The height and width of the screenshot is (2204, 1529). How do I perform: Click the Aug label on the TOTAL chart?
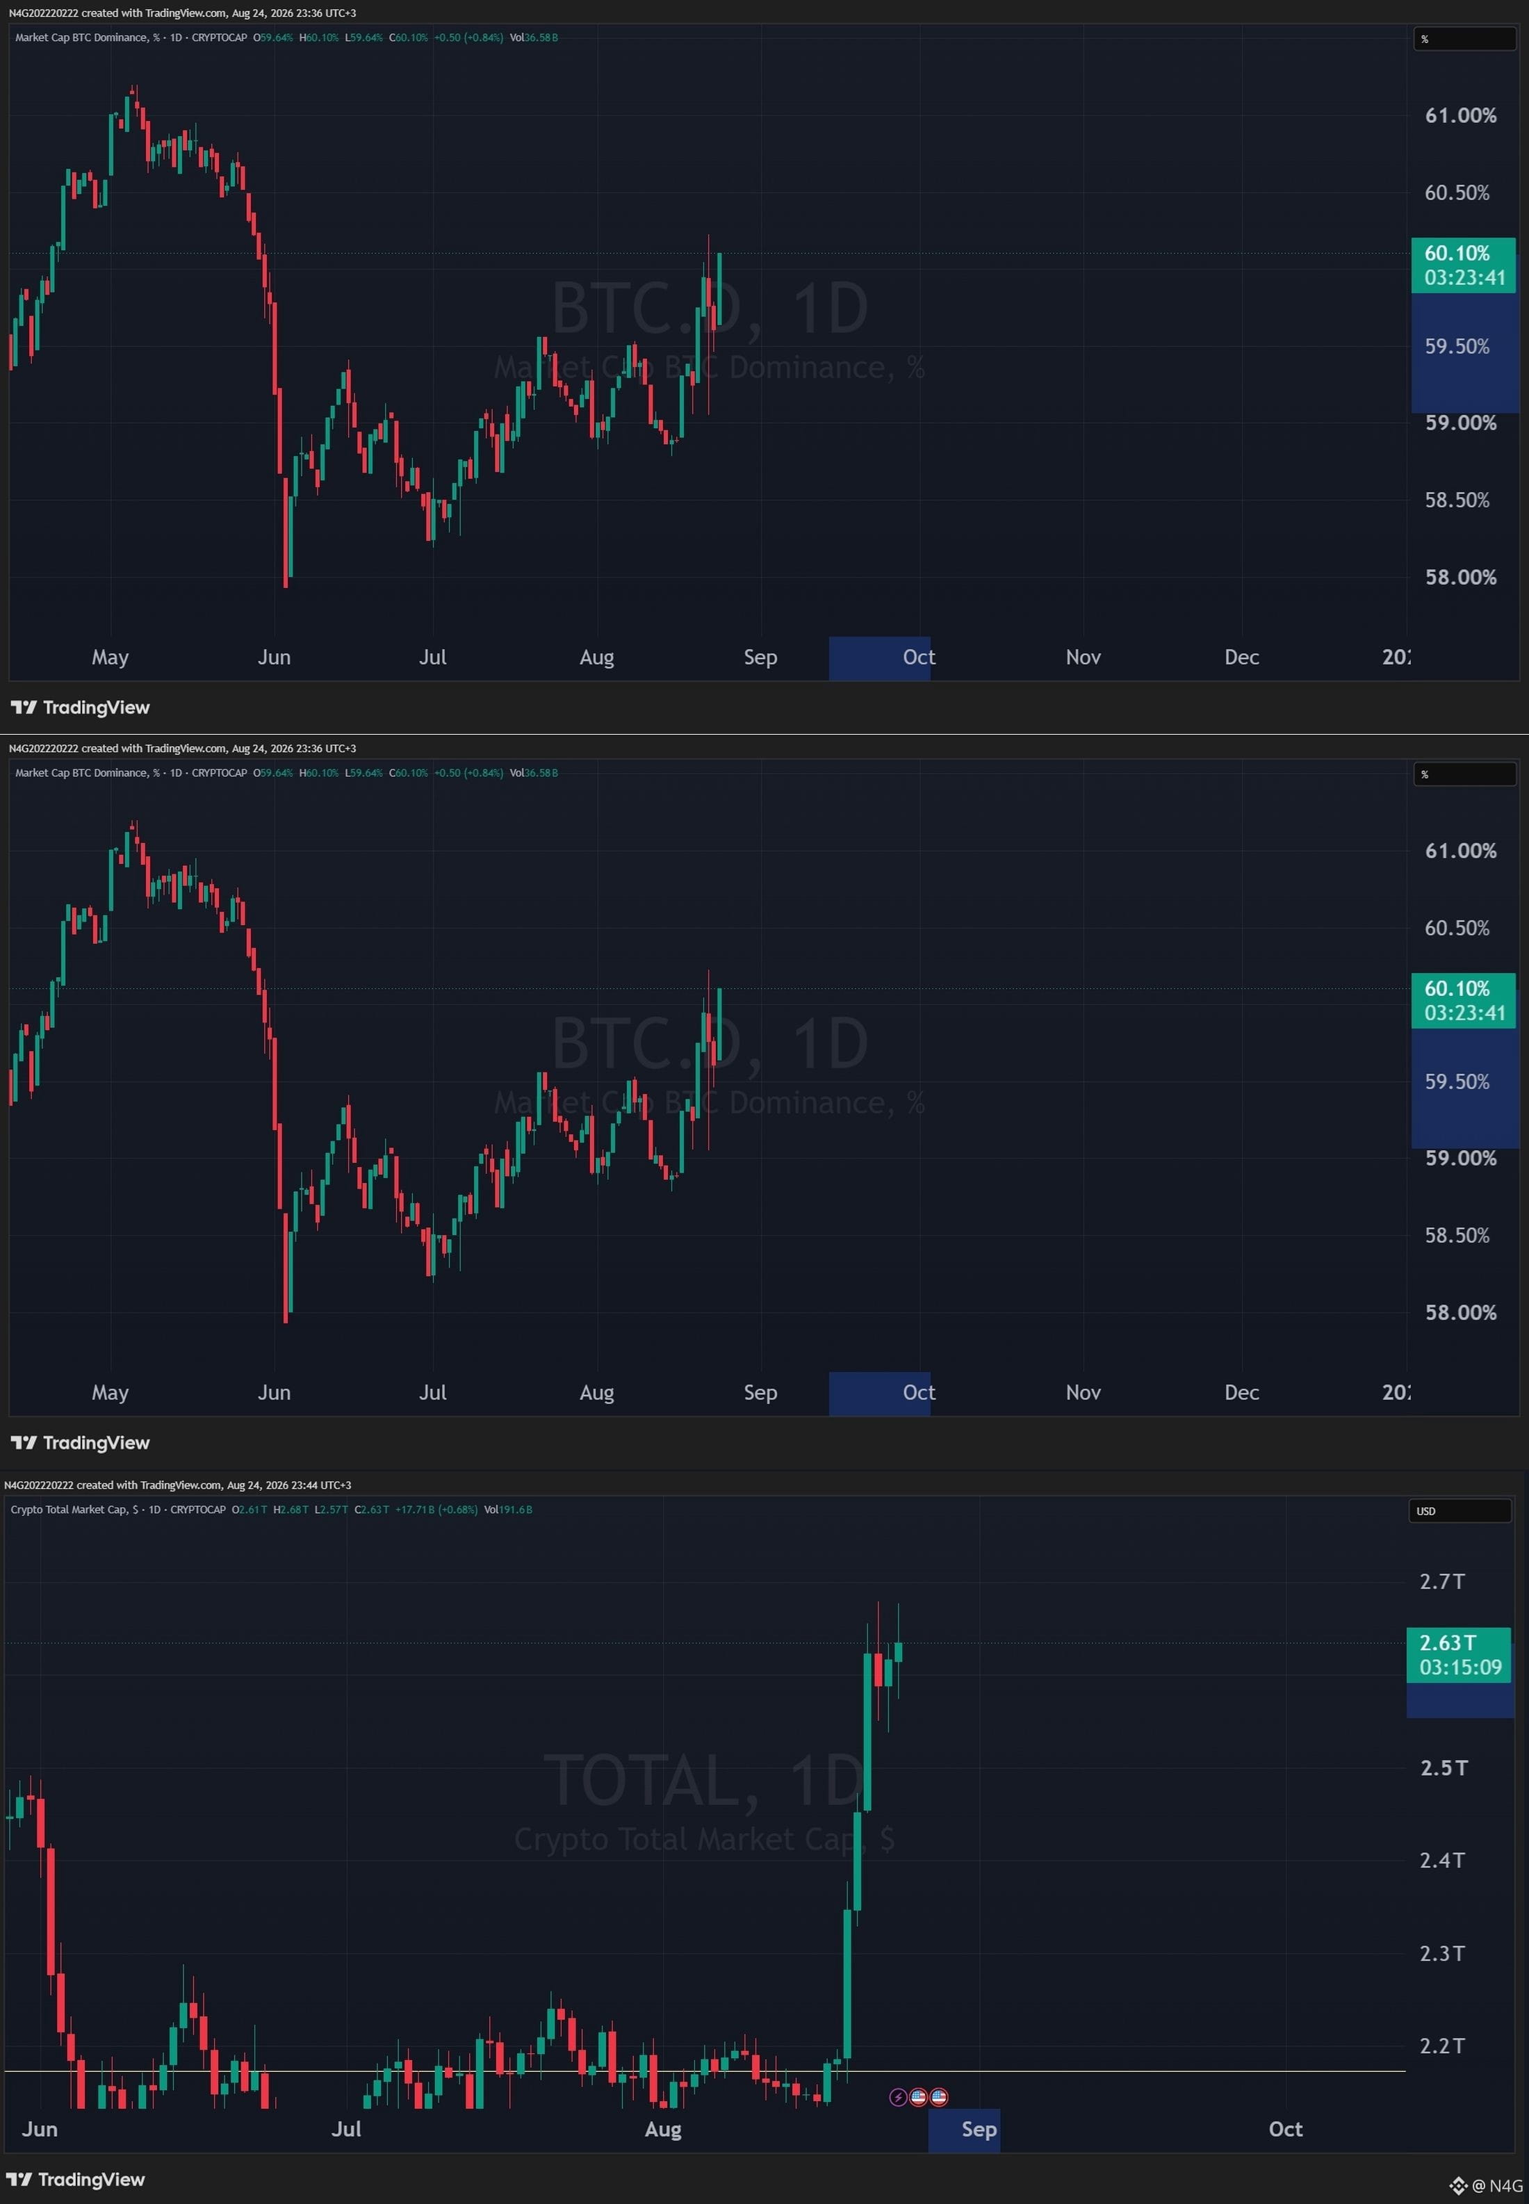[x=663, y=2130]
